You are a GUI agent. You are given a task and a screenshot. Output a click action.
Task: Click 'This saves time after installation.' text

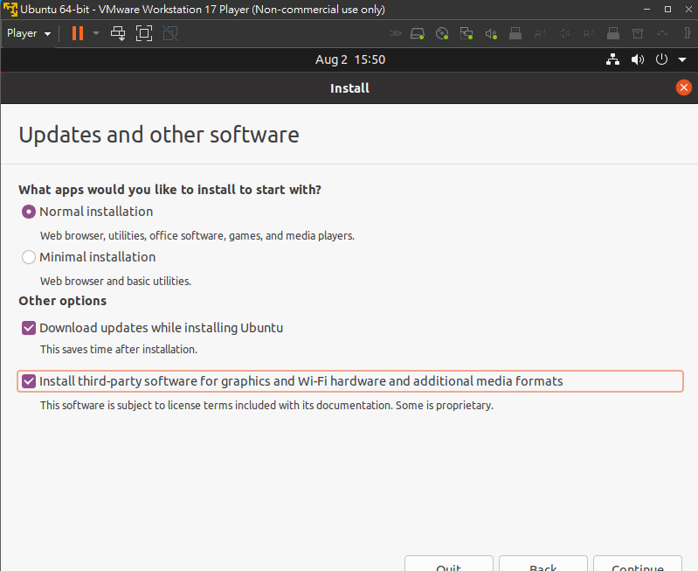[x=119, y=350]
